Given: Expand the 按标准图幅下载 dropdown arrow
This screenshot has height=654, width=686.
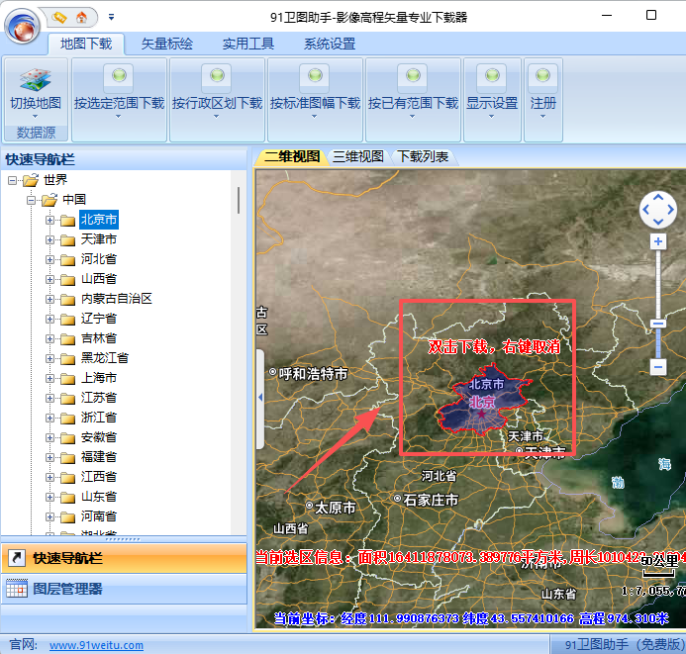Looking at the screenshot, I should click(x=314, y=117).
